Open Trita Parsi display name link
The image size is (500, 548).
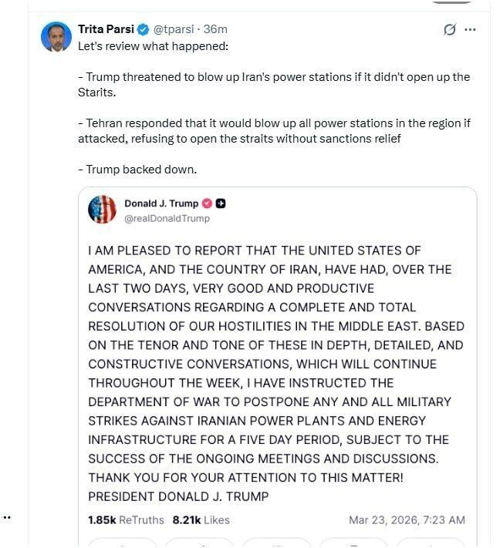106,29
